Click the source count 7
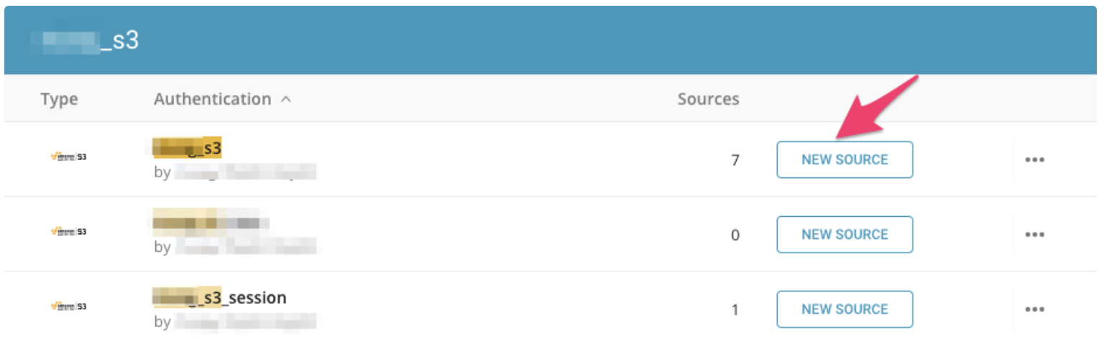1104x356 pixels. click(x=735, y=160)
